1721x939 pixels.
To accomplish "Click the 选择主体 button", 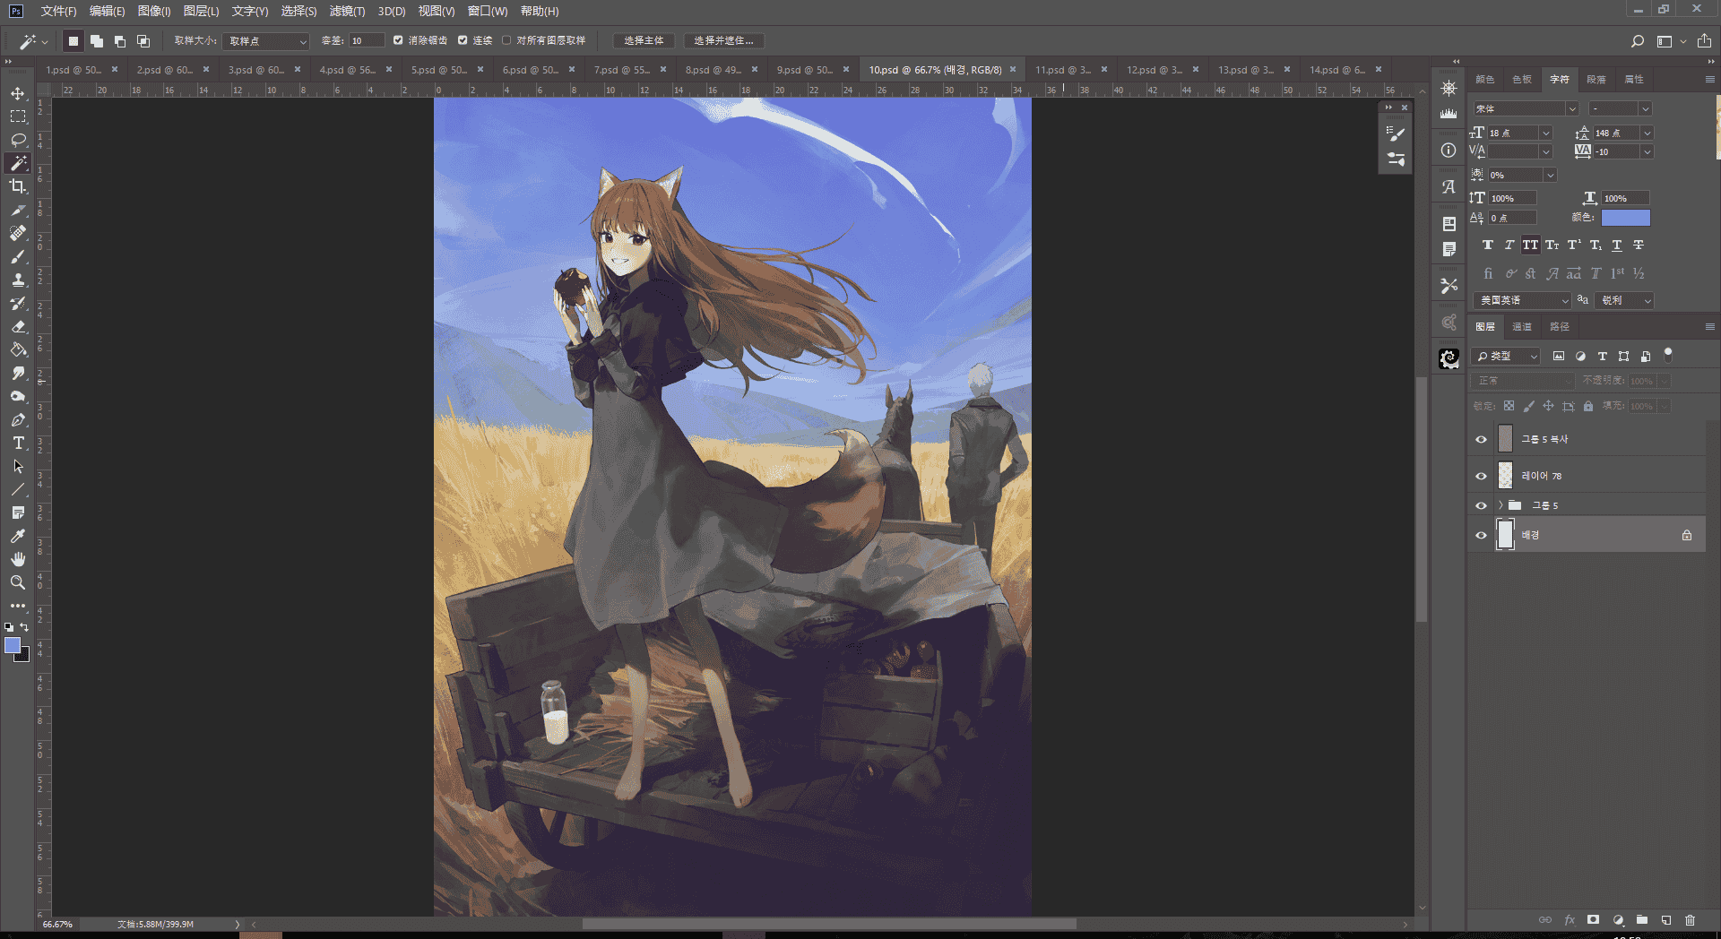I will click(644, 41).
